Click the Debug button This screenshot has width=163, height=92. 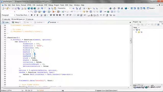15,22
